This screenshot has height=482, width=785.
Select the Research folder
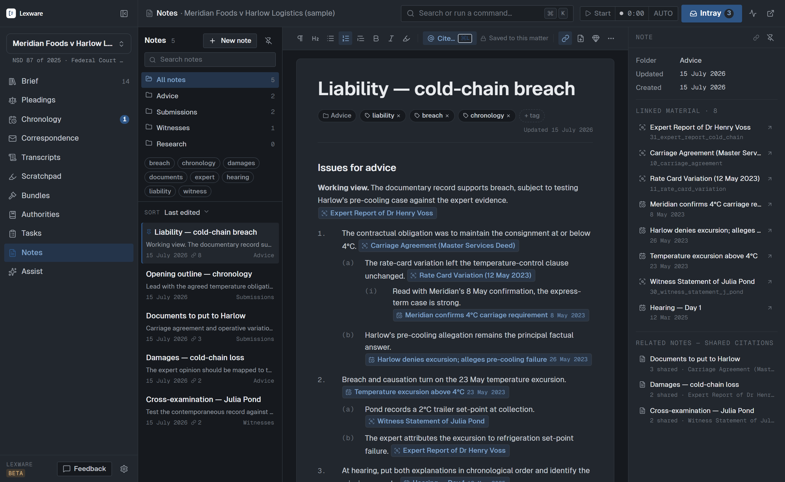[210, 144]
